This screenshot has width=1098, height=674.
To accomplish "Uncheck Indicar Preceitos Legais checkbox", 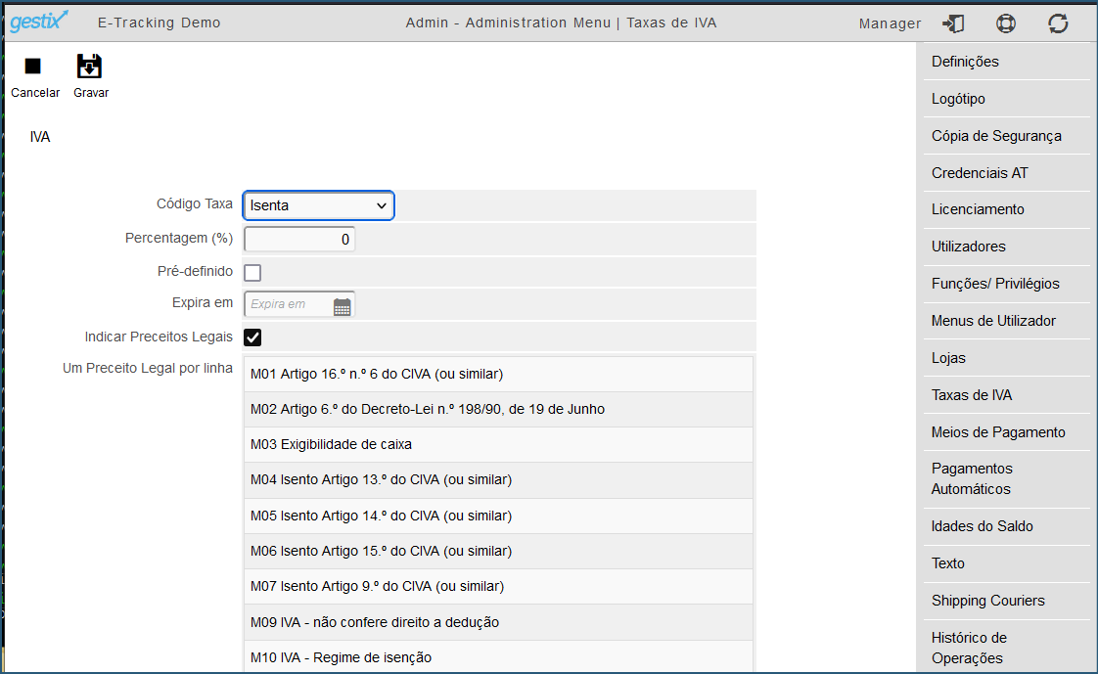I will pyautogui.click(x=252, y=337).
